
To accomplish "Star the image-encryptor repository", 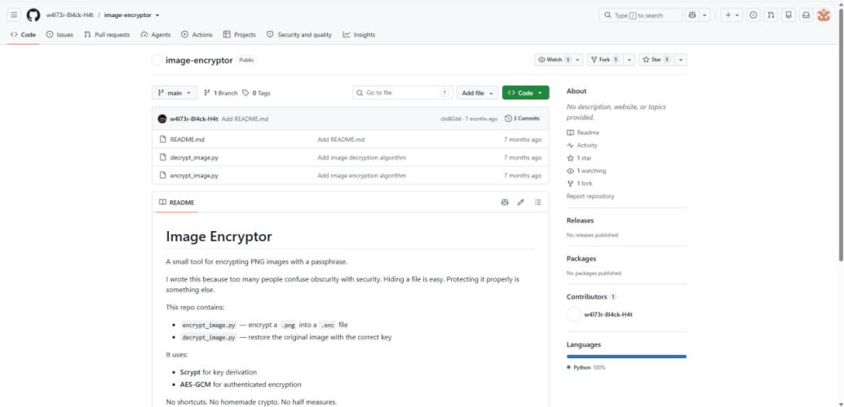I will pyautogui.click(x=656, y=59).
